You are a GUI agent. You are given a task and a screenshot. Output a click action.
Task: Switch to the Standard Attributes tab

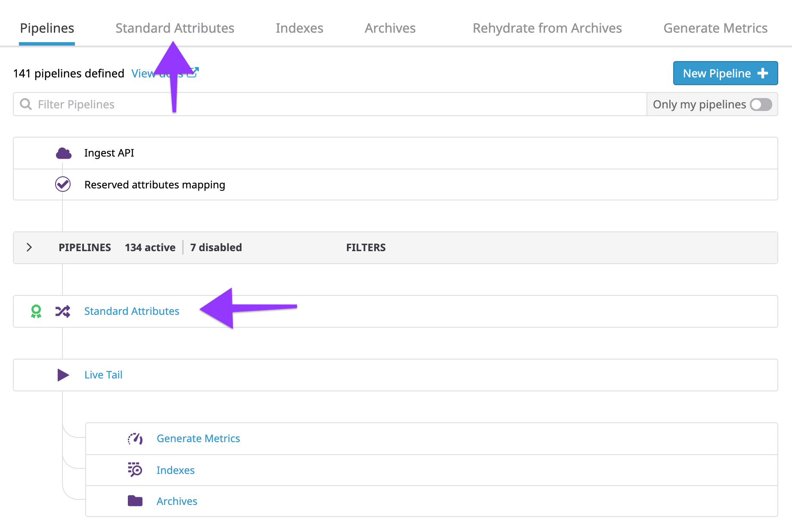pos(175,28)
